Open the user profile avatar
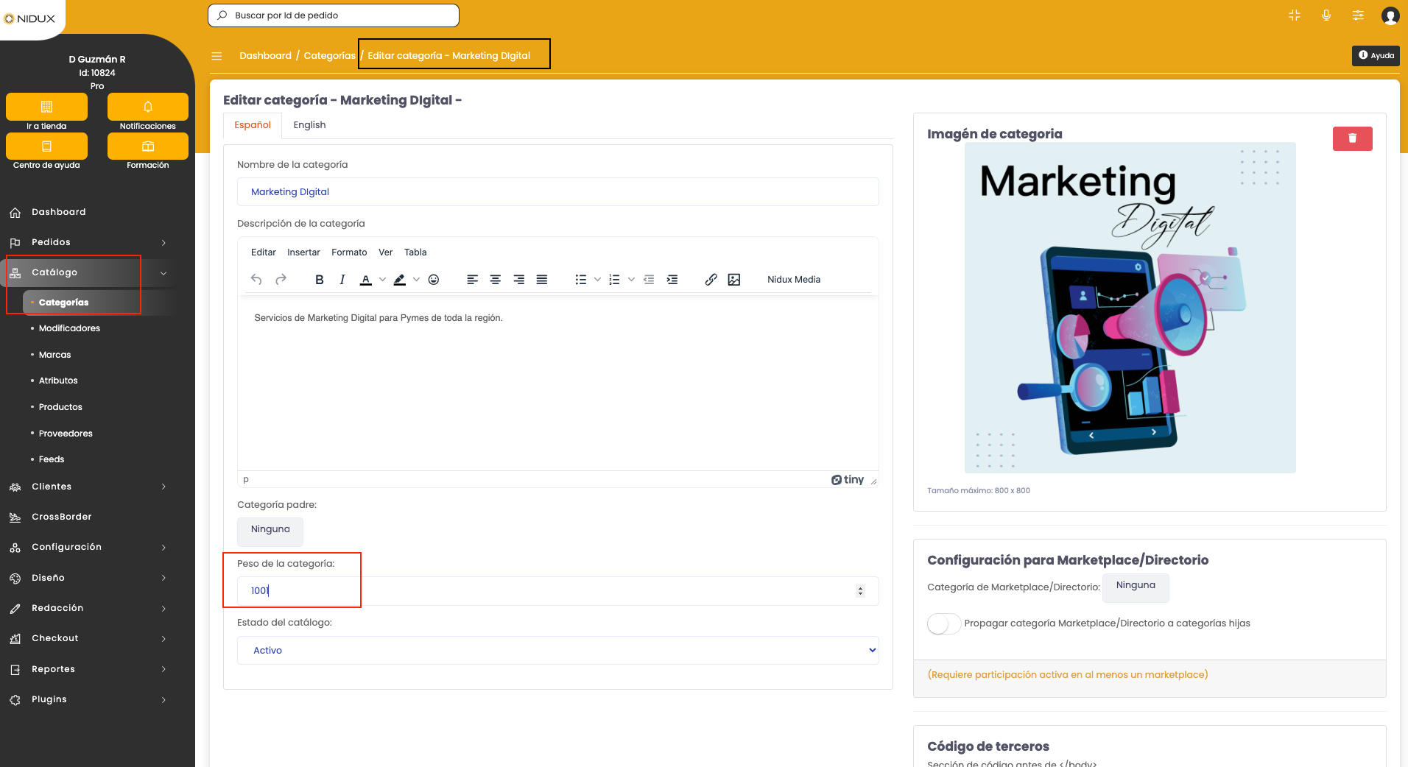 pyautogui.click(x=1390, y=15)
